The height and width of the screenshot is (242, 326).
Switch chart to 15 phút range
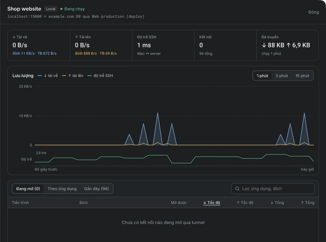tap(302, 76)
